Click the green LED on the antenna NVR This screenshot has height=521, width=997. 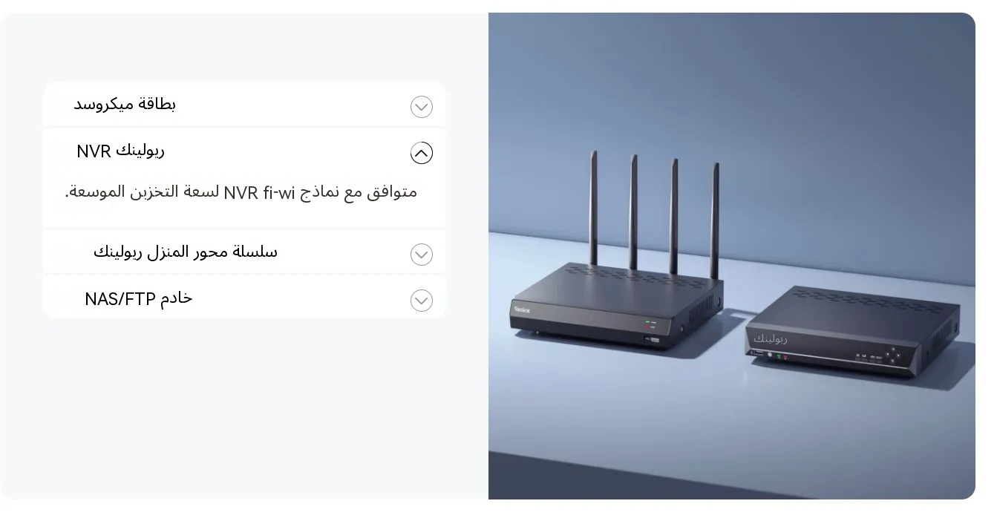(x=648, y=322)
